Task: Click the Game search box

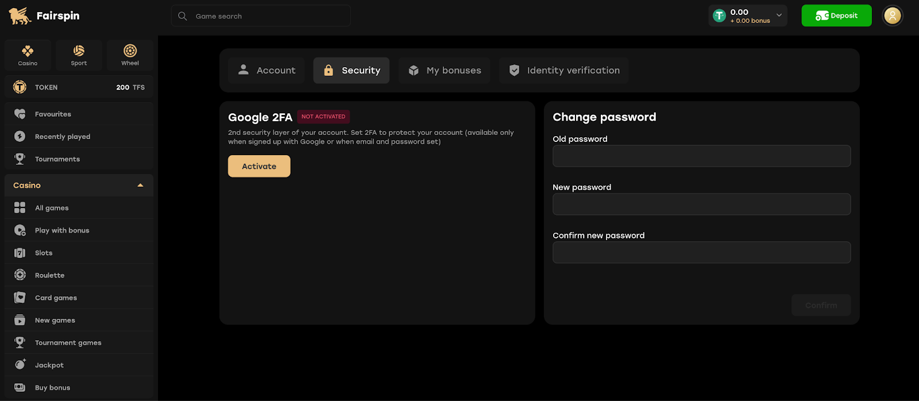Action: [261, 16]
